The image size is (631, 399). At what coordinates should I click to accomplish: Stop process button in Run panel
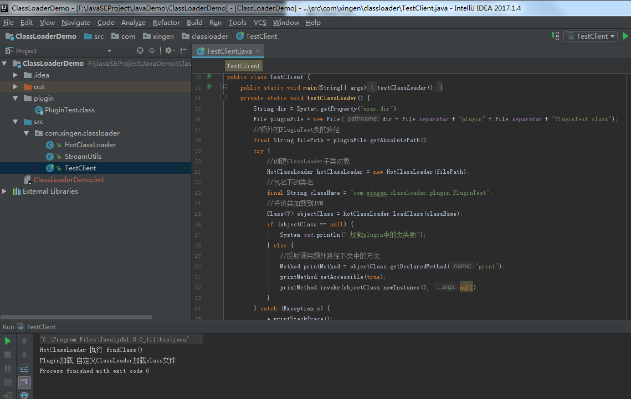coord(8,355)
